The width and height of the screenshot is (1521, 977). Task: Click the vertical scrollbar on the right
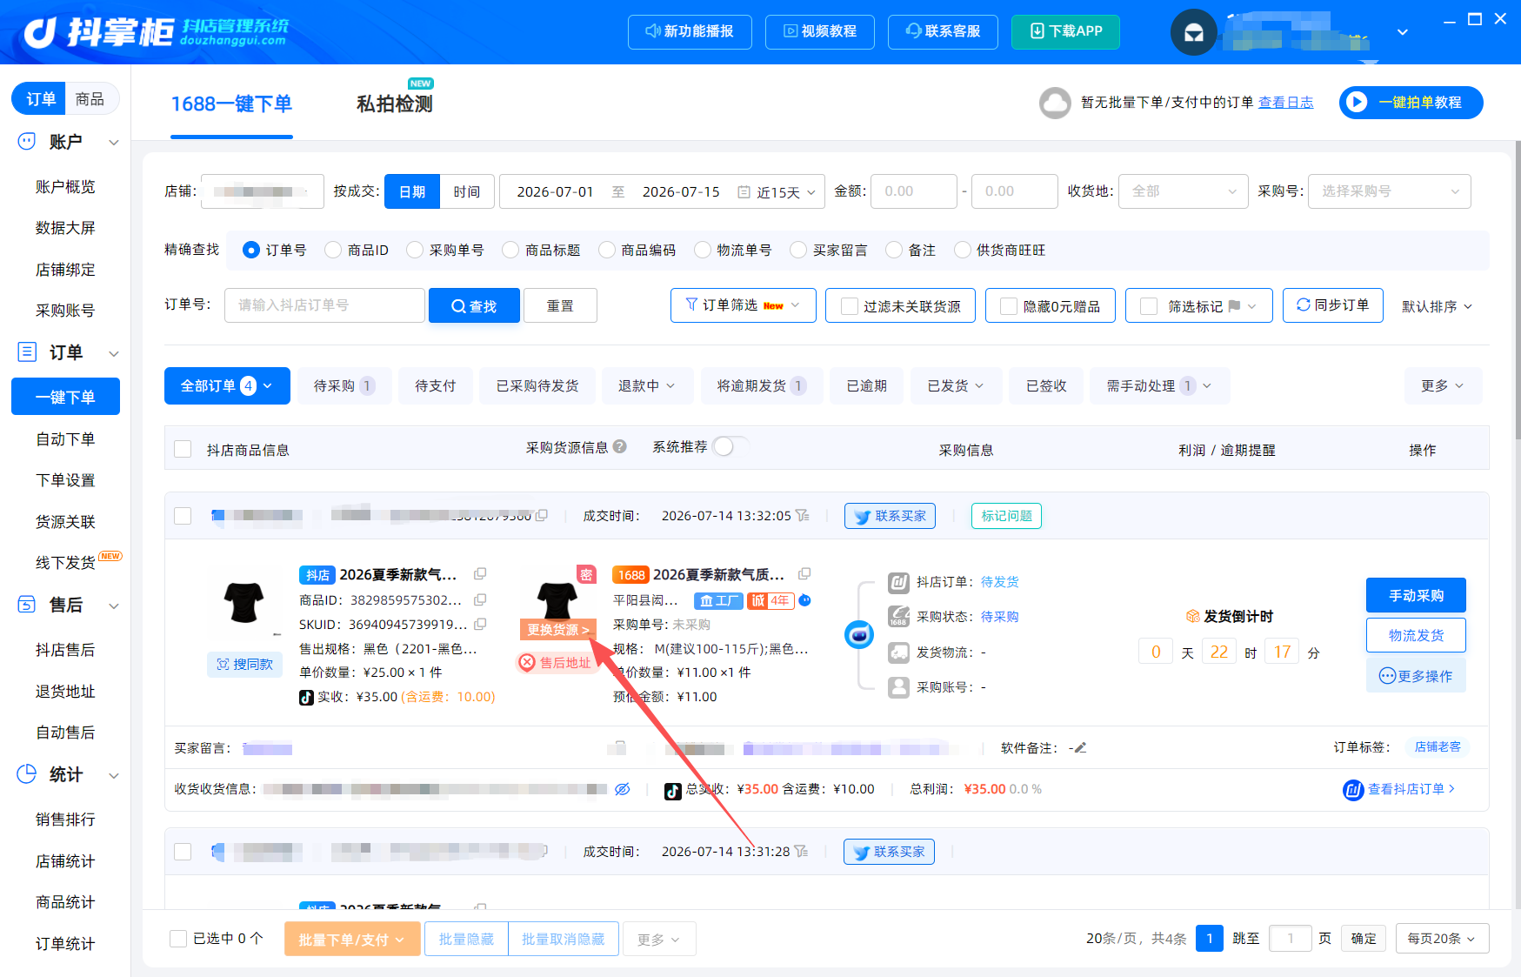coord(1517,291)
